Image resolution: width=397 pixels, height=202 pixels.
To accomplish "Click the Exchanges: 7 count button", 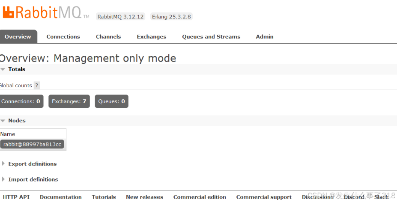I will [69, 101].
